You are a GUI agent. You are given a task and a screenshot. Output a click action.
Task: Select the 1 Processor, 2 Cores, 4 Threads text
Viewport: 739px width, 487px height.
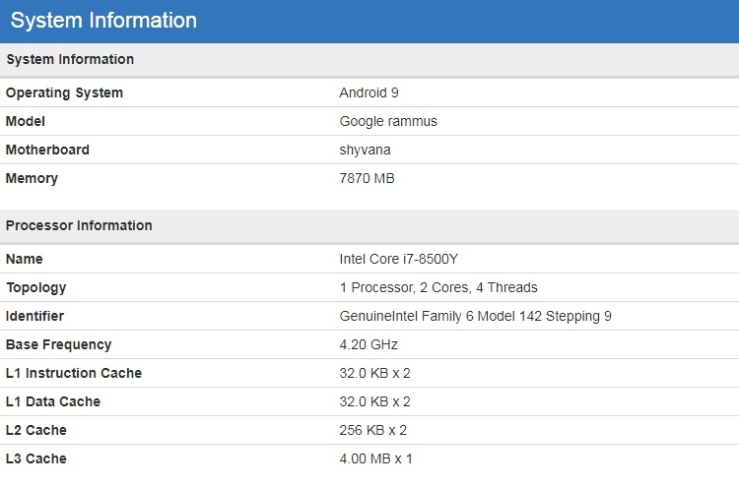[438, 288]
